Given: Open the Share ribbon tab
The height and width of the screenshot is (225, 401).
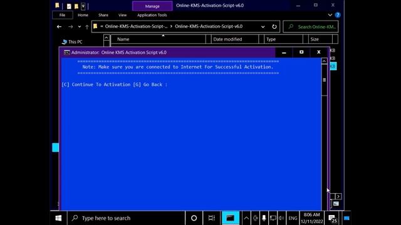Looking at the screenshot, I should 103,15.
